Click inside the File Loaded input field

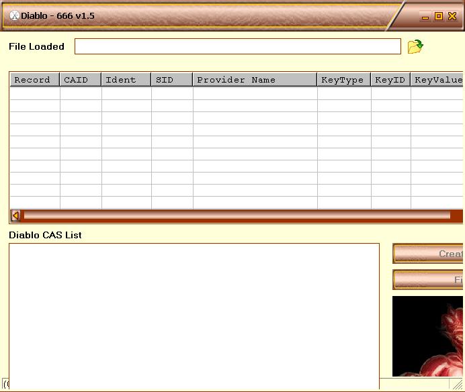click(x=238, y=46)
